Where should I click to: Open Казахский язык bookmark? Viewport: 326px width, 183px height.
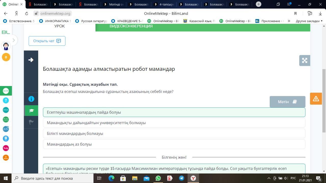click(x=199, y=21)
